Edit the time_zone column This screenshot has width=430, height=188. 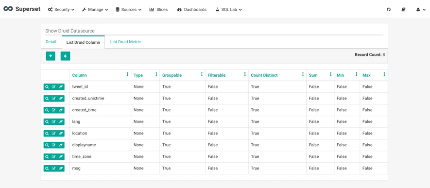[x=54, y=156]
